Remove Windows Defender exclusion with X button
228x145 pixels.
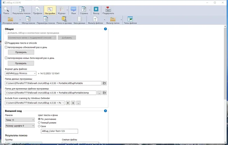[73, 103]
